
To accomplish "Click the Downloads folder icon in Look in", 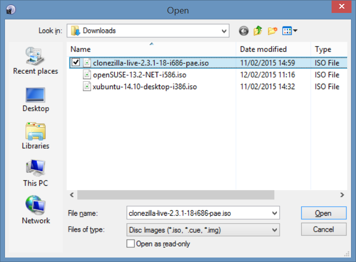I will tap(76, 30).
